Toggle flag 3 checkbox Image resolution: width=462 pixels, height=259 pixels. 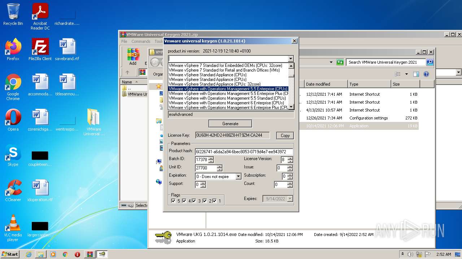[x=194, y=201]
